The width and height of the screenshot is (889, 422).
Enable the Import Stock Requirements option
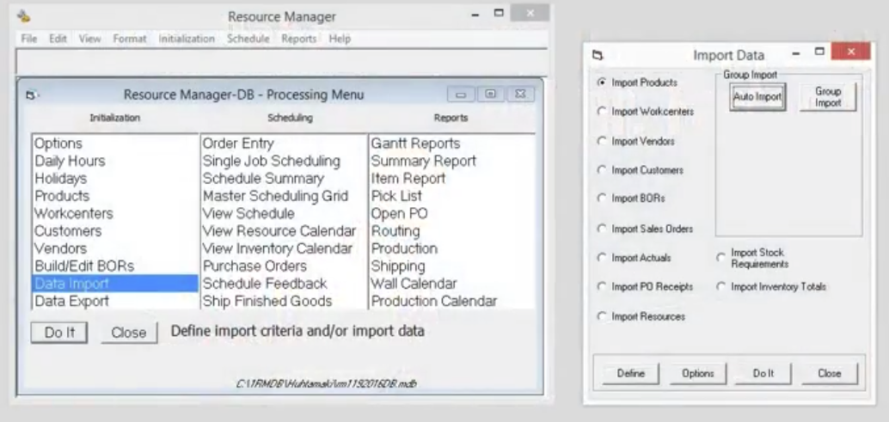(x=721, y=258)
